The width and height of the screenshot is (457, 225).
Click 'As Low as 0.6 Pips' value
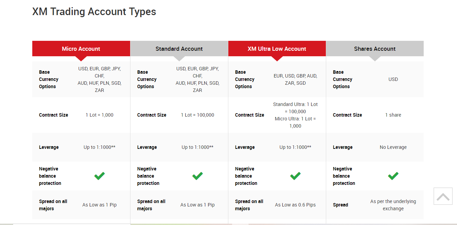(295, 205)
